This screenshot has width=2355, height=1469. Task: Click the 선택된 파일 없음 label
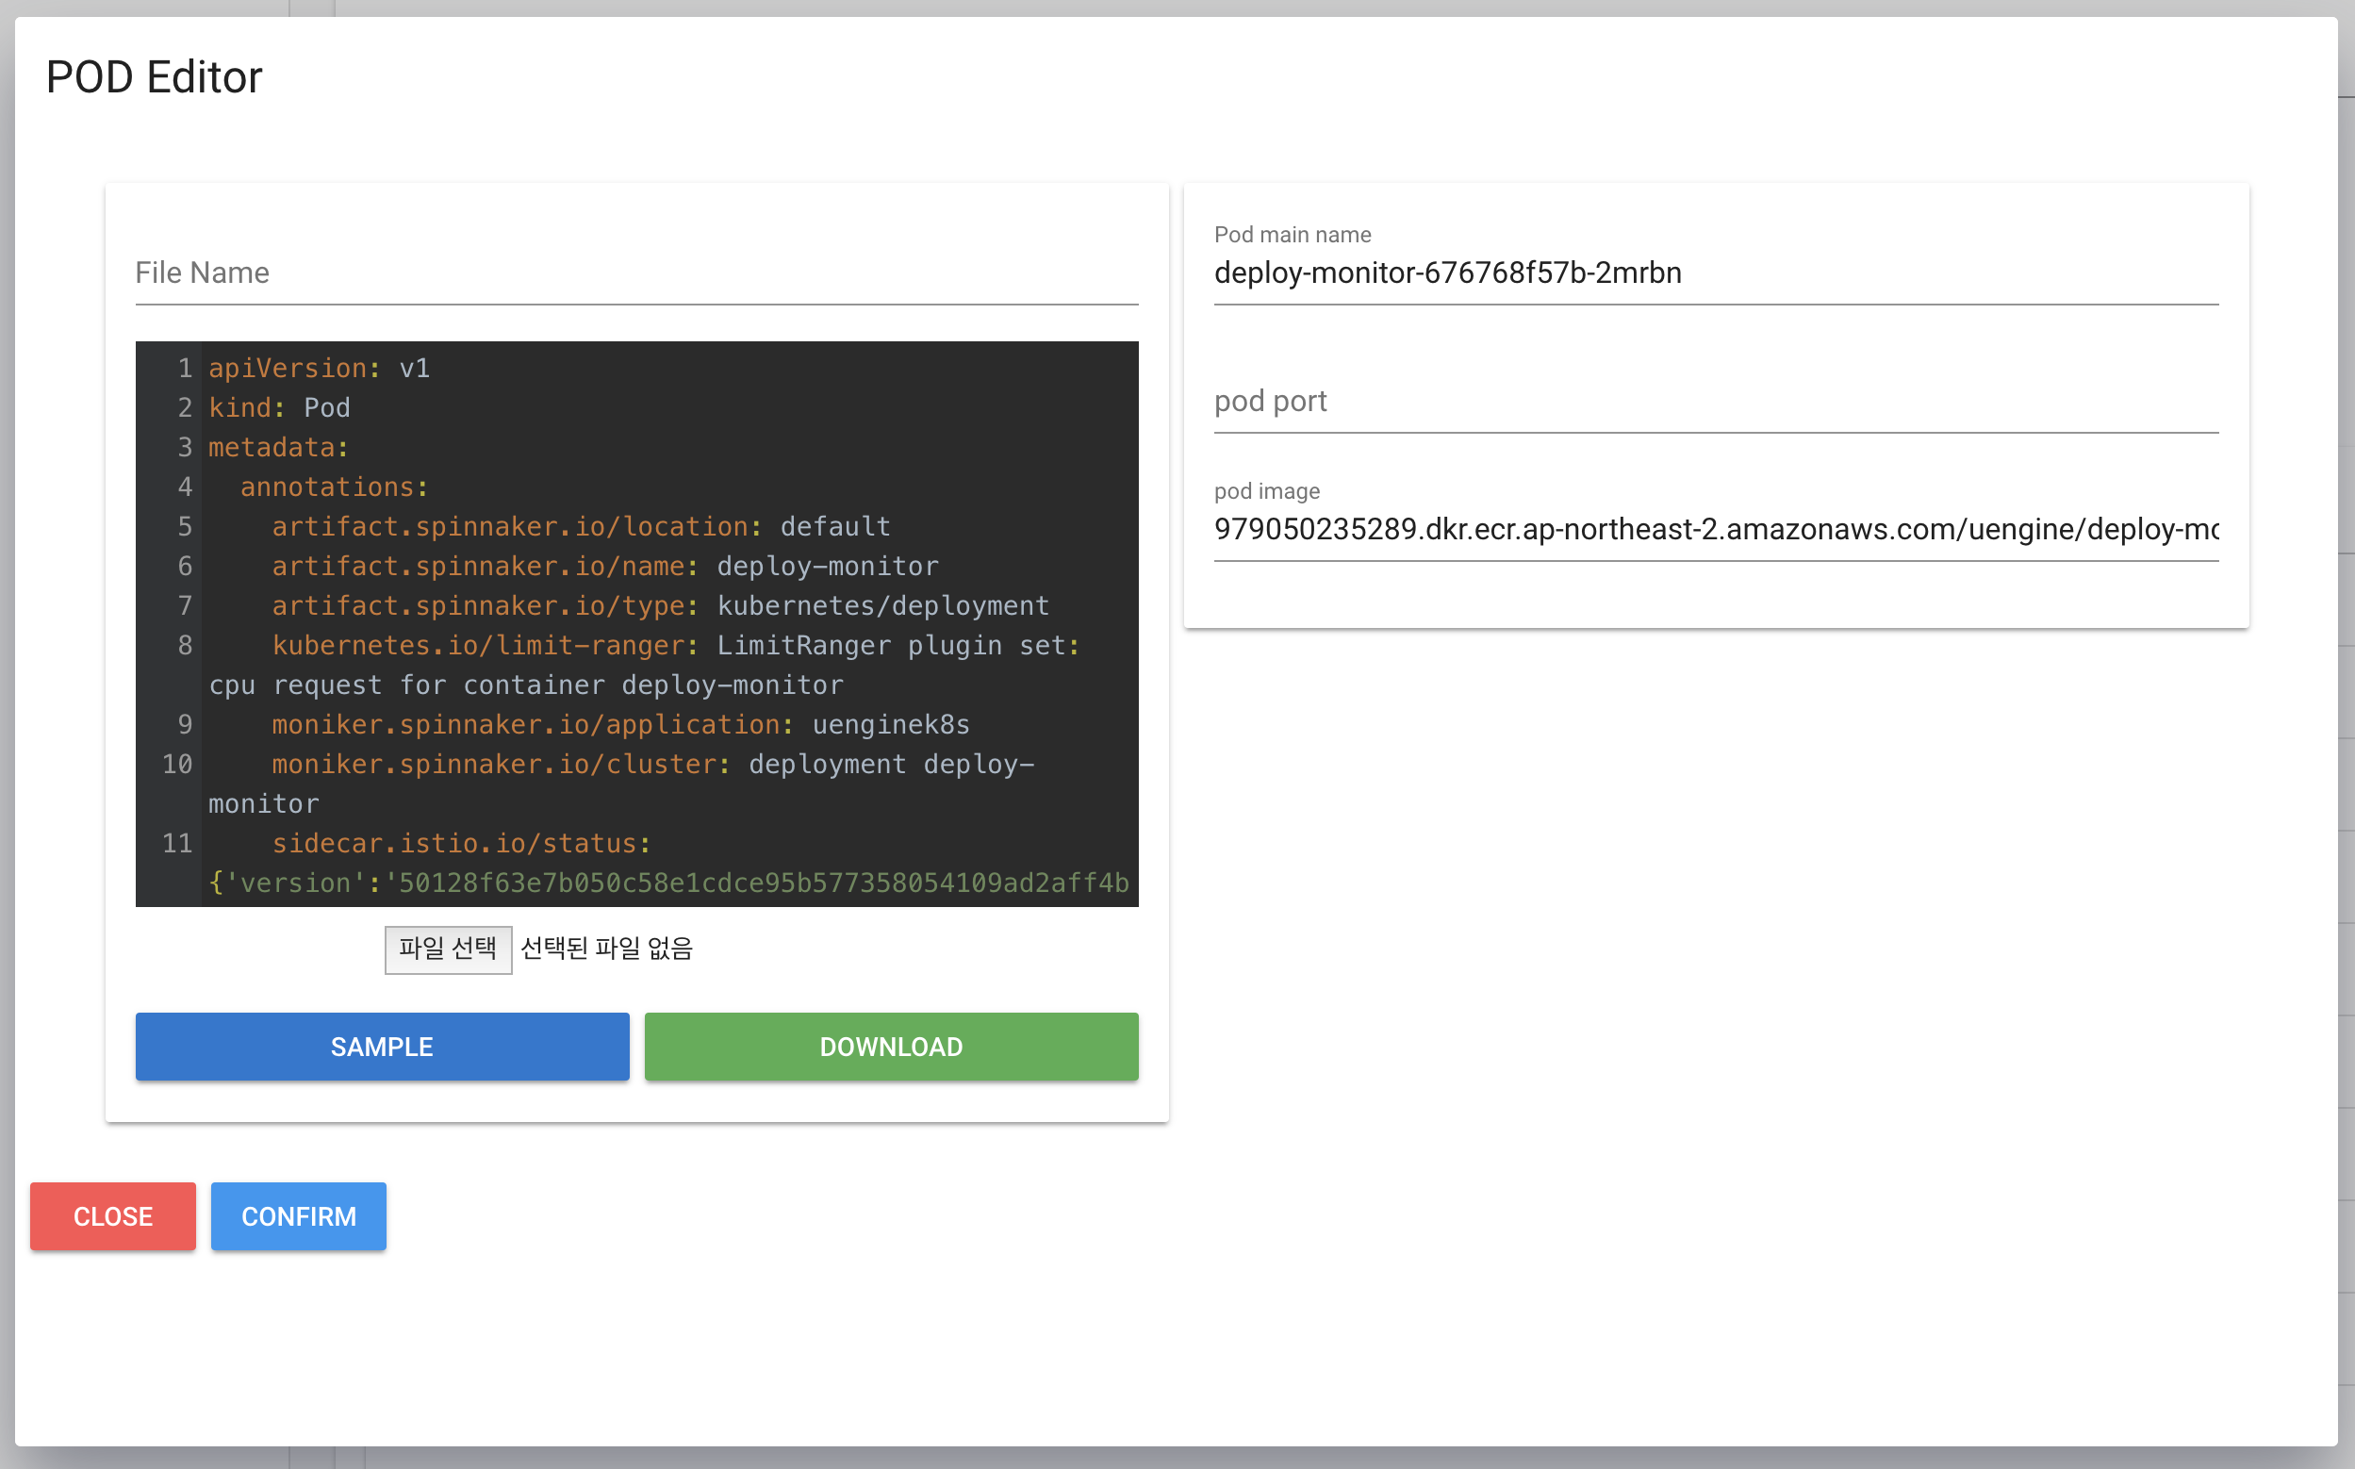605,949
